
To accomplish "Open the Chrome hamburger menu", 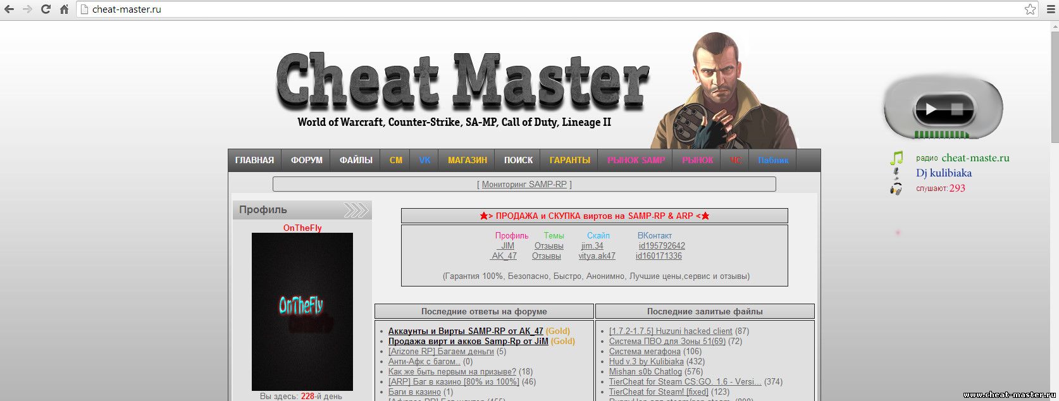I will pyautogui.click(x=1050, y=9).
